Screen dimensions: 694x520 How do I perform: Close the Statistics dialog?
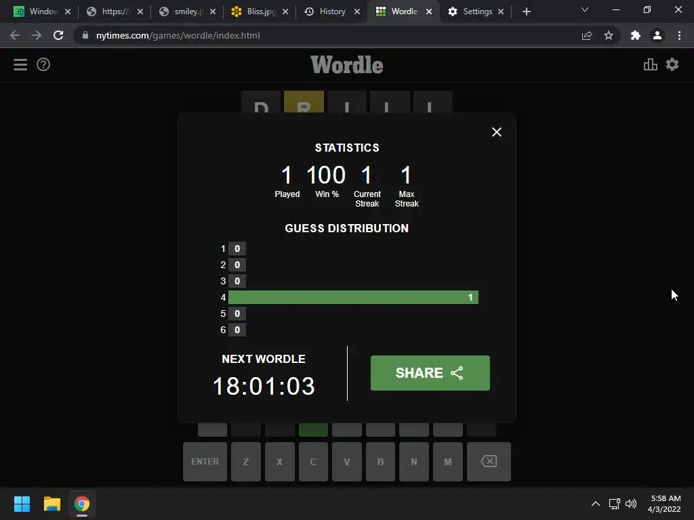pos(497,132)
